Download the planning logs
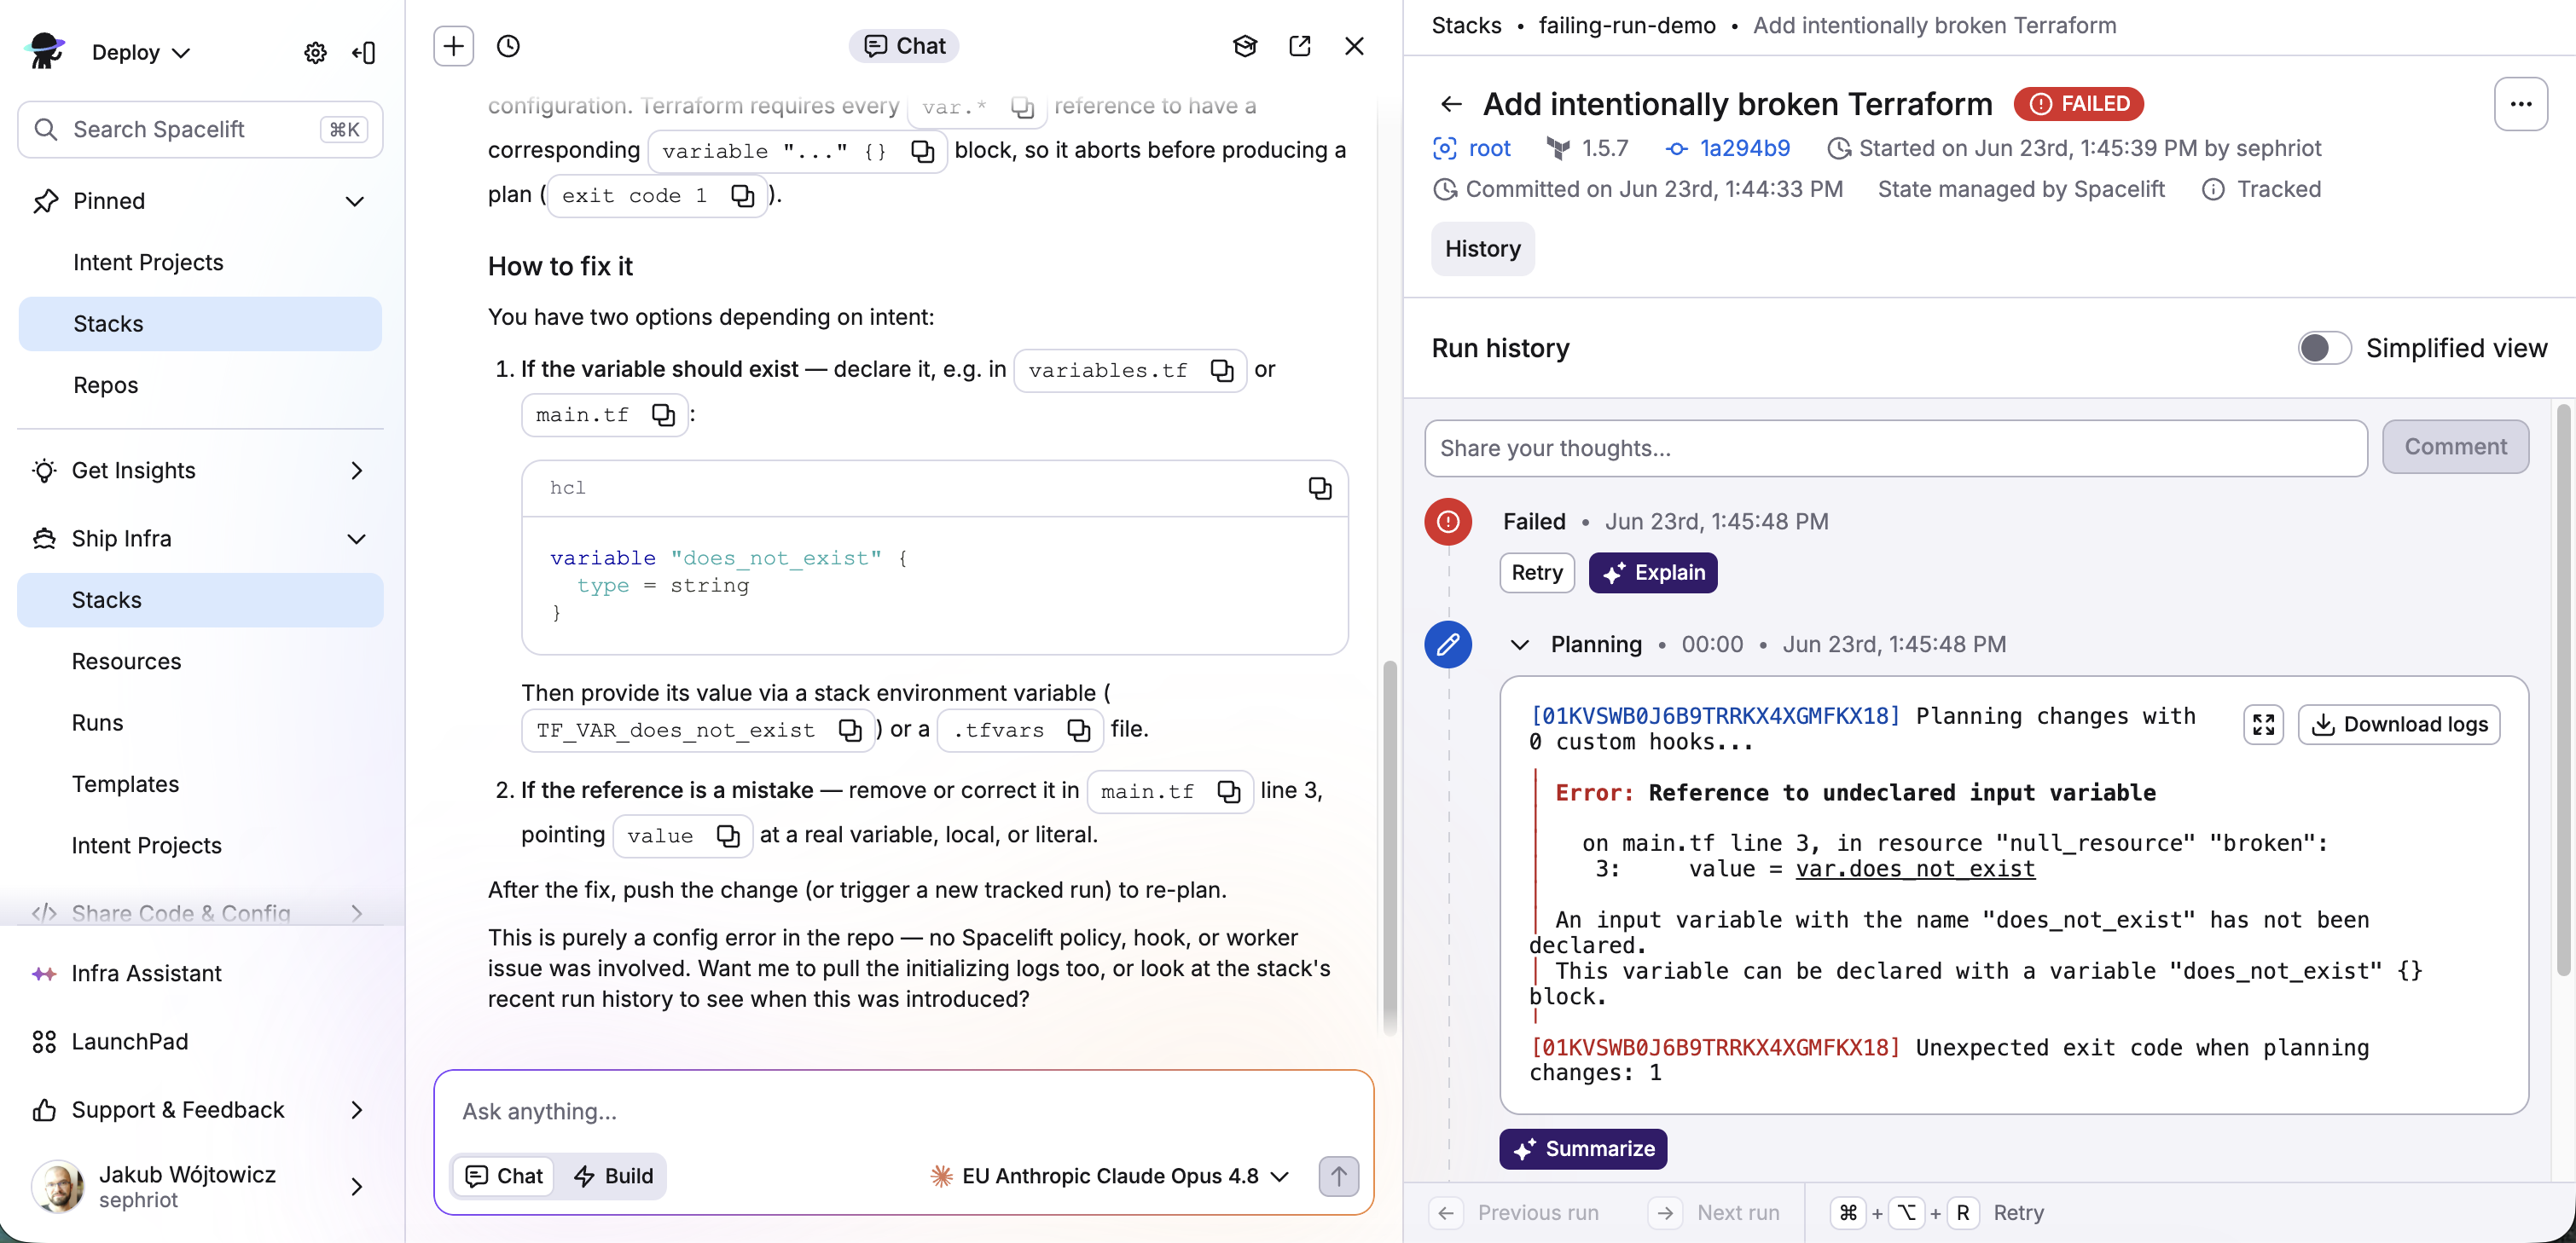The image size is (2576, 1243). [2398, 725]
